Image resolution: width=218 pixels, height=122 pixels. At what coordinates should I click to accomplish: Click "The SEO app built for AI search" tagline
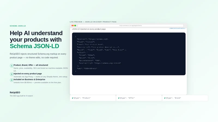pyautogui.click(x=21, y=96)
